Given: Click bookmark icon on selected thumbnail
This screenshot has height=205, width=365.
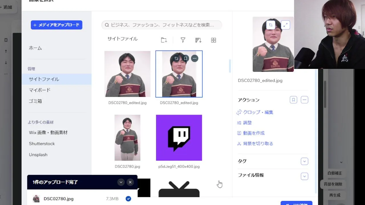Looking at the screenshot, I should (x=185, y=58).
